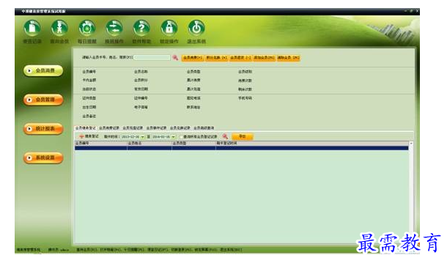Select 会员管理 in the left sidebar
This screenshot has height=266, width=447.
click(x=43, y=100)
